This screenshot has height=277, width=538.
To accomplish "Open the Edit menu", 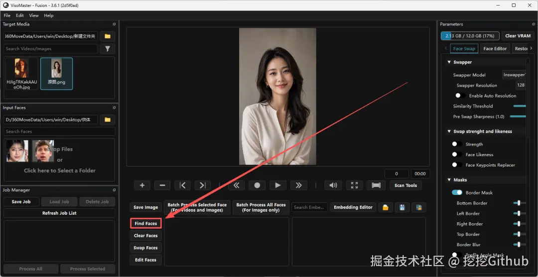I will pos(20,15).
